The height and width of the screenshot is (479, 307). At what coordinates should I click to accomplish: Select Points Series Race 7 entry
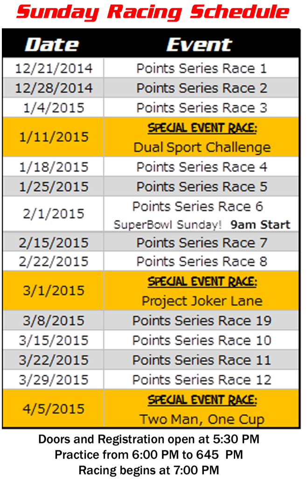pyautogui.click(x=202, y=243)
